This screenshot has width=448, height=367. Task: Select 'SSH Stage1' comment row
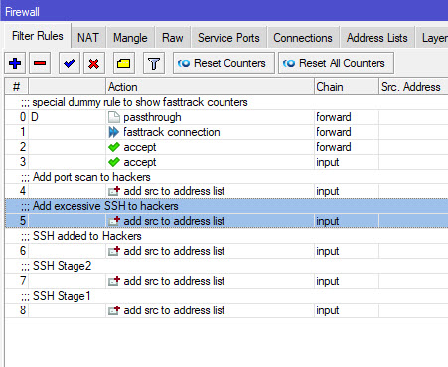[x=226, y=296]
